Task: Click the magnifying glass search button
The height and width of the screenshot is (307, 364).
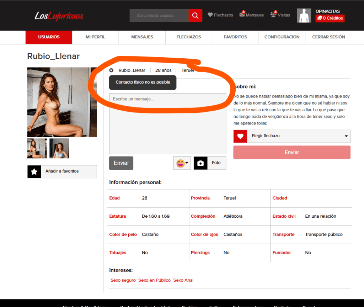Action: [x=195, y=16]
